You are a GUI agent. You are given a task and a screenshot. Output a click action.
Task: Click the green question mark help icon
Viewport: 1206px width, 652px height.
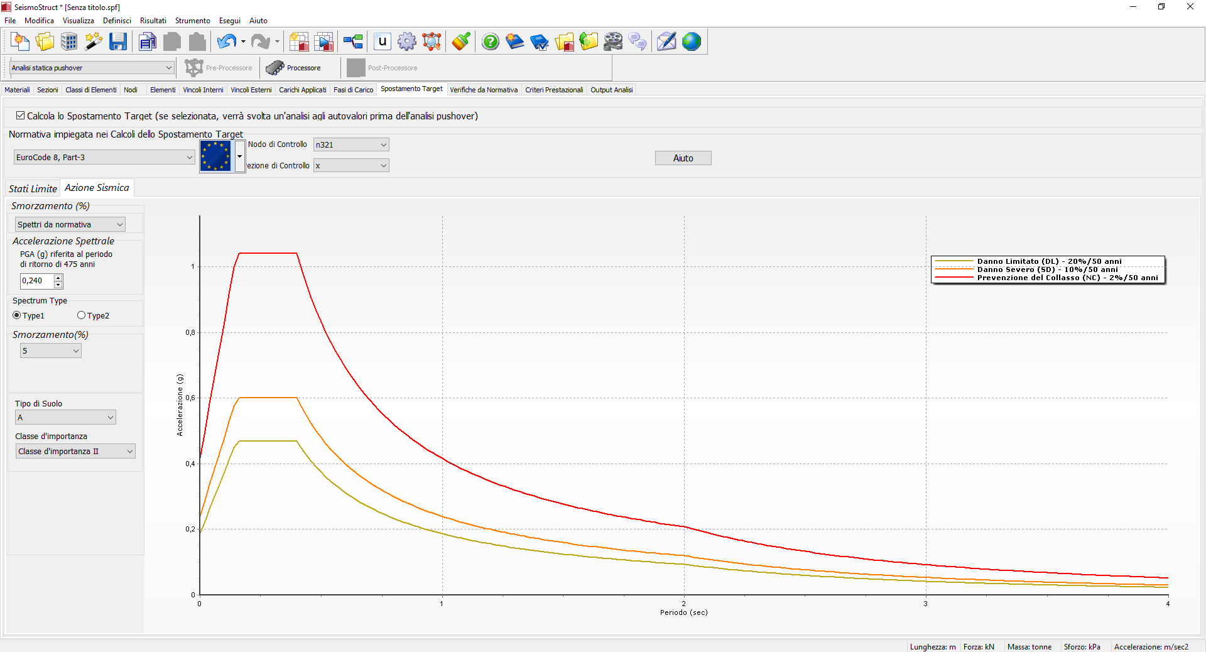[x=490, y=42]
